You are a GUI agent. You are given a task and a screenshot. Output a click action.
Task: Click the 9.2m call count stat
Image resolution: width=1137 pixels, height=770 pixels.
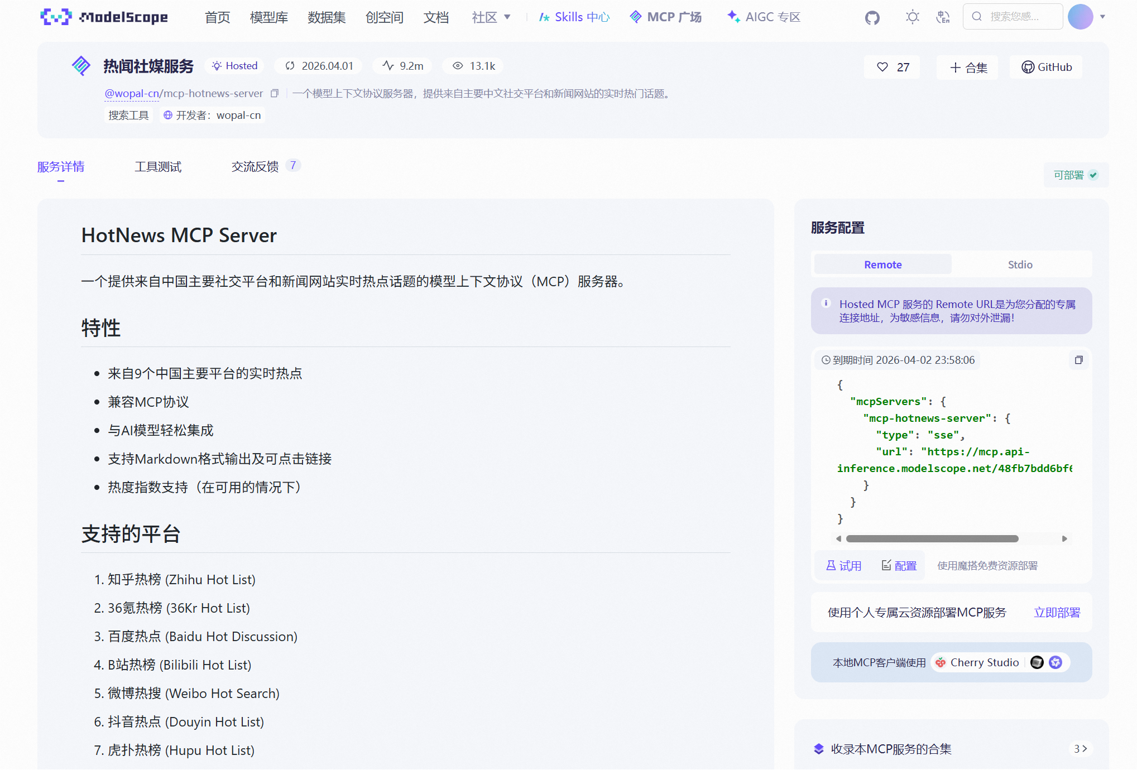tap(402, 66)
